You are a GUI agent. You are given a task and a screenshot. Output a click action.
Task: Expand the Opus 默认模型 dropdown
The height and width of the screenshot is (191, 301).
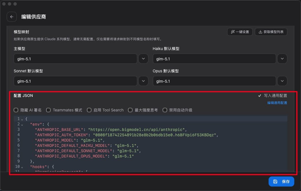point(282,81)
